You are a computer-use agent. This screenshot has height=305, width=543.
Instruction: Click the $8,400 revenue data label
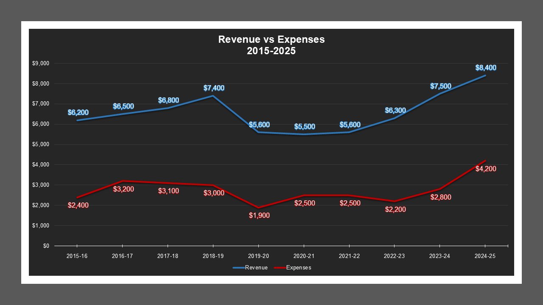pyautogui.click(x=486, y=67)
